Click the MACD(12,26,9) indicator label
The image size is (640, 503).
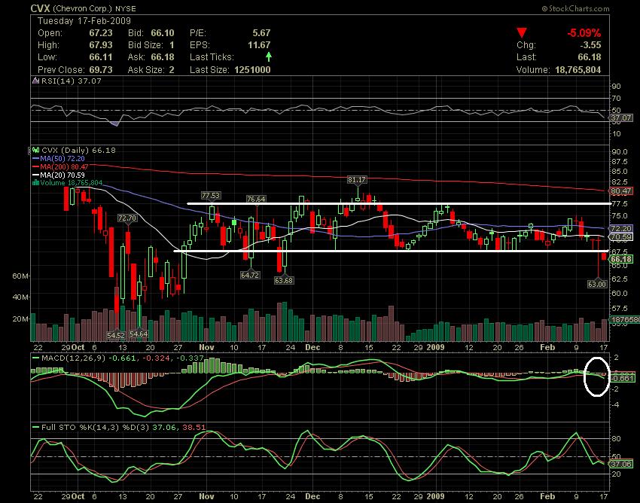click(74, 358)
